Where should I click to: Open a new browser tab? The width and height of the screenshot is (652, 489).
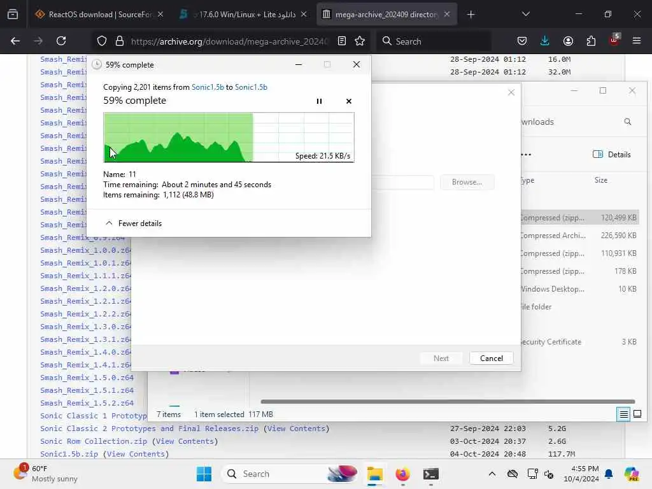click(x=471, y=14)
